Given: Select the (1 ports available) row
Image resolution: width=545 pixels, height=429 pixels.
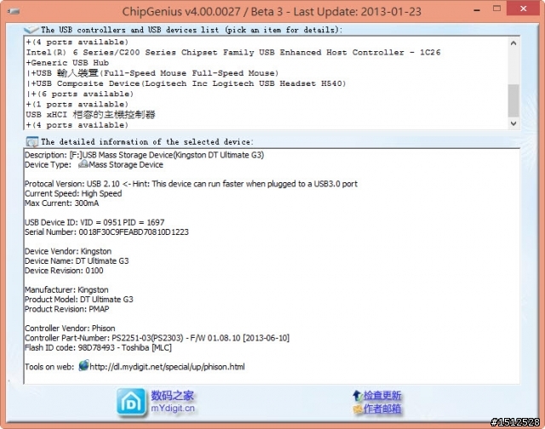Looking at the screenshot, I should (x=77, y=104).
